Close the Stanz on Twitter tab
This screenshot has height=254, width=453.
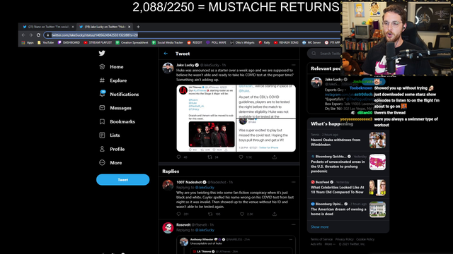pos(73,27)
